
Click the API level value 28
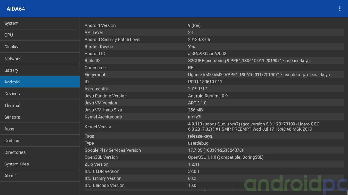(x=191, y=32)
